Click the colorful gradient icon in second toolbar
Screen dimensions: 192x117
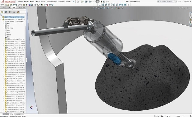[29, 5]
